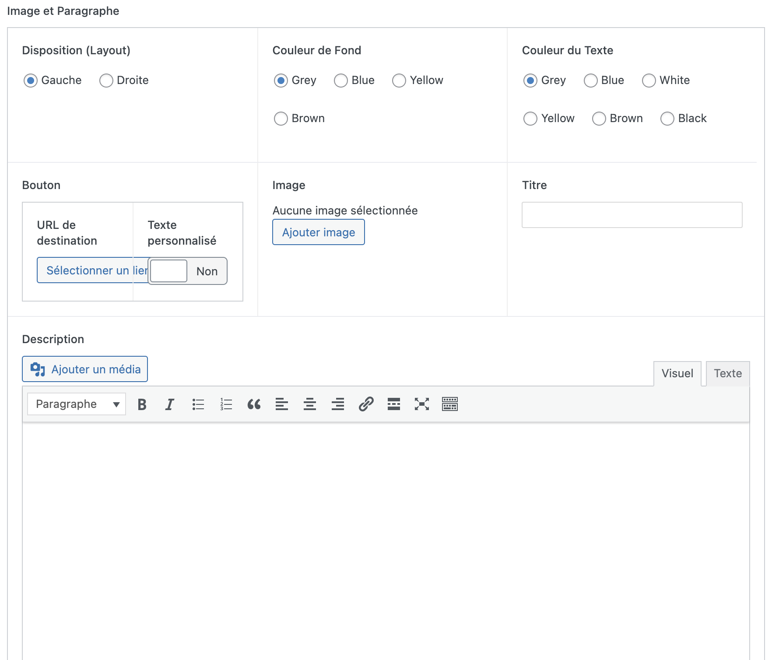
Task: Center align the description text
Action: pos(310,404)
